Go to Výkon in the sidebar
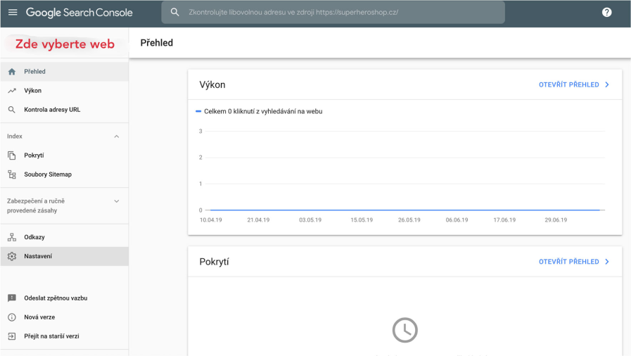This screenshot has width=631, height=356. coord(65,91)
